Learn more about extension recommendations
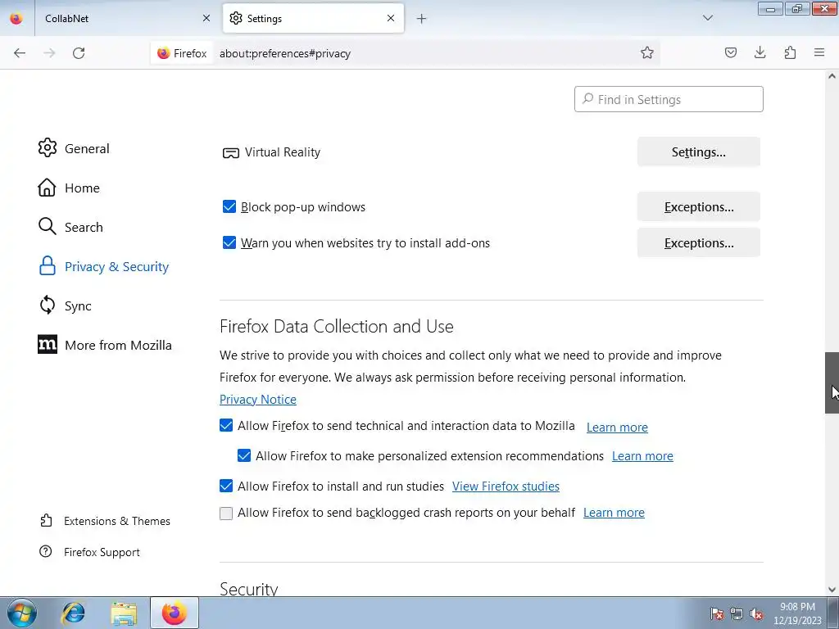The width and height of the screenshot is (839, 629). click(x=642, y=456)
